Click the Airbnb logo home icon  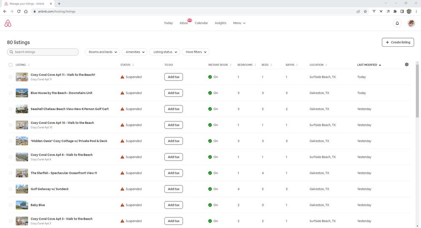8,23
